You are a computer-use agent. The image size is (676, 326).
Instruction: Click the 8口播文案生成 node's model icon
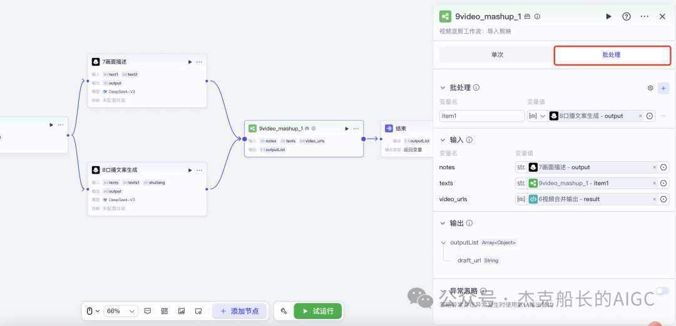point(96,170)
